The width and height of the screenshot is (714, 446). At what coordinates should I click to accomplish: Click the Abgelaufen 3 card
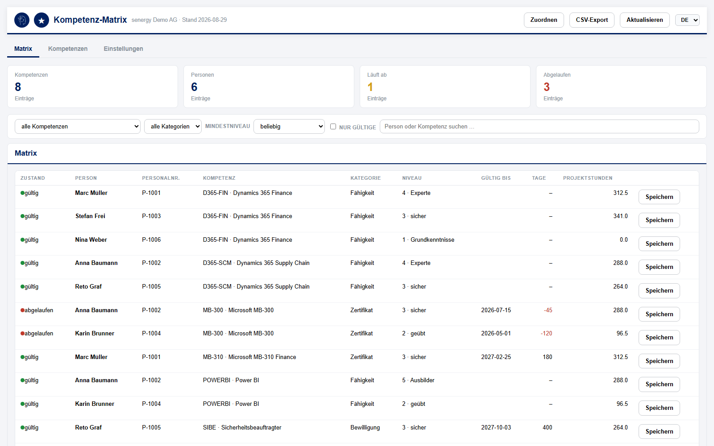[621, 87]
